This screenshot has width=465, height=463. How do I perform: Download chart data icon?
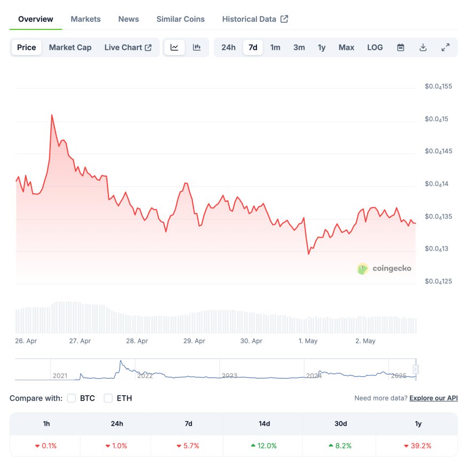click(x=423, y=48)
